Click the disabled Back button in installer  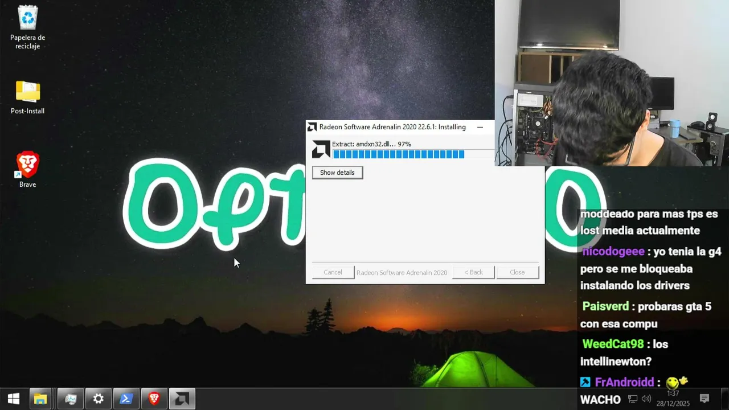click(473, 272)
